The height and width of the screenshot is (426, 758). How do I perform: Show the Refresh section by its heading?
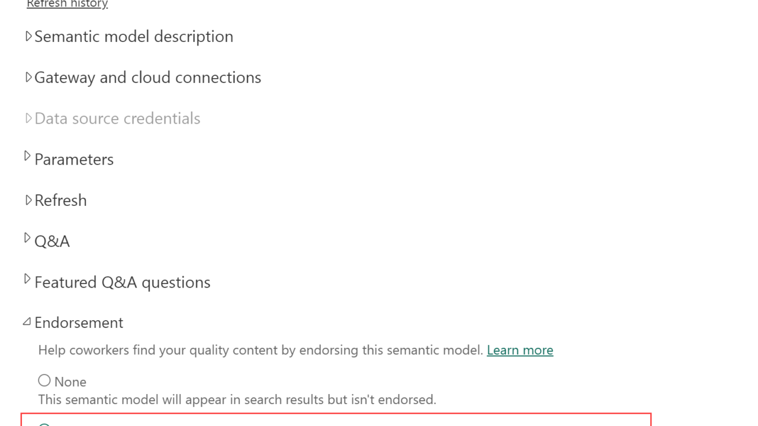(x=60, y=201)
